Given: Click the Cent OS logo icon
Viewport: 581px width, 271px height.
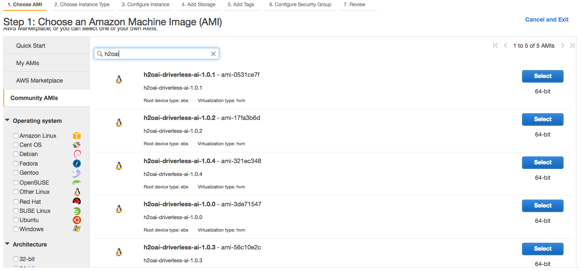Looking at the screenshot, I should (x=76, y=144).
